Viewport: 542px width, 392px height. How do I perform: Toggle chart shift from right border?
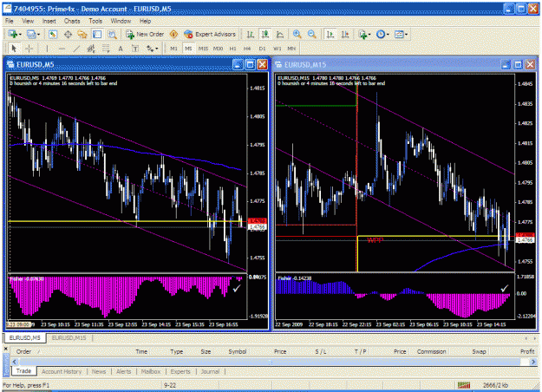[345, 34]
